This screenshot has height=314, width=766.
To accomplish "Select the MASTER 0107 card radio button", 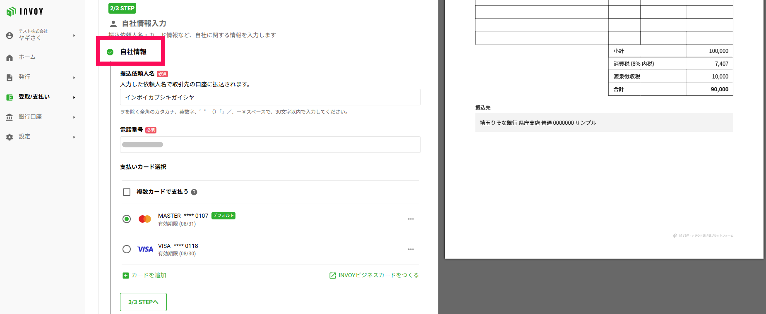I will 127,219.
